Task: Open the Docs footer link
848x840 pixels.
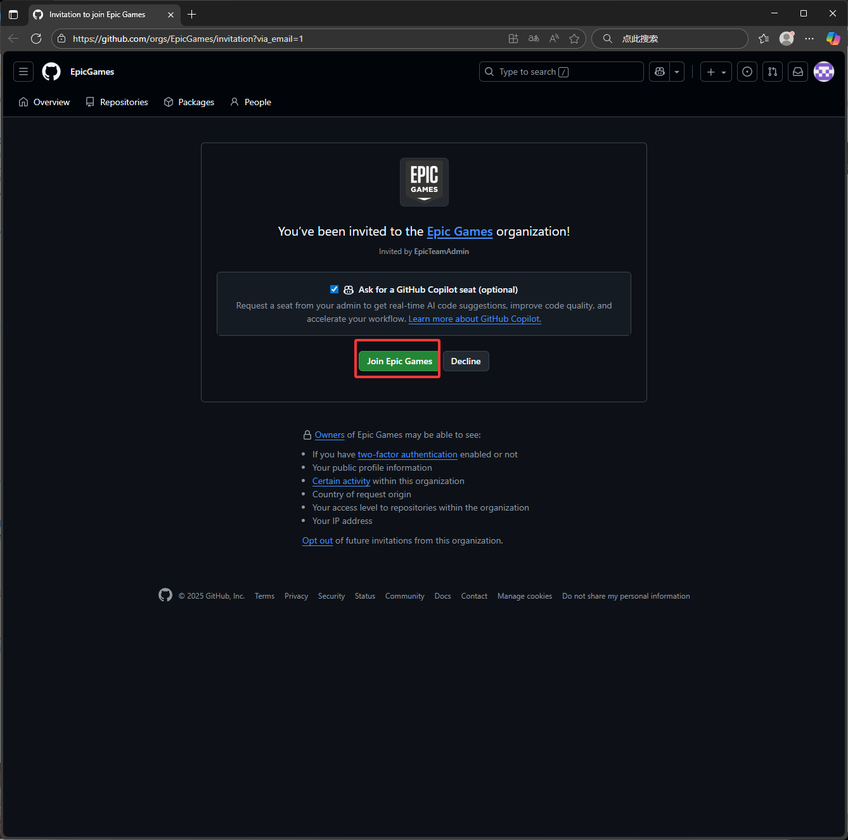Action: pos(443,596)
